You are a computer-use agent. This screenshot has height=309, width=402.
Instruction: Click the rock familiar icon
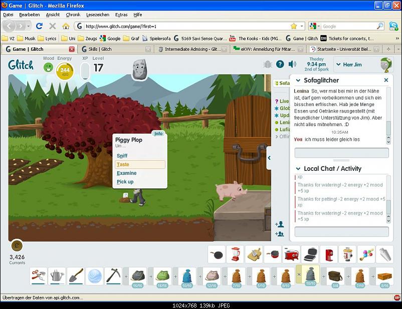[140, 69]
